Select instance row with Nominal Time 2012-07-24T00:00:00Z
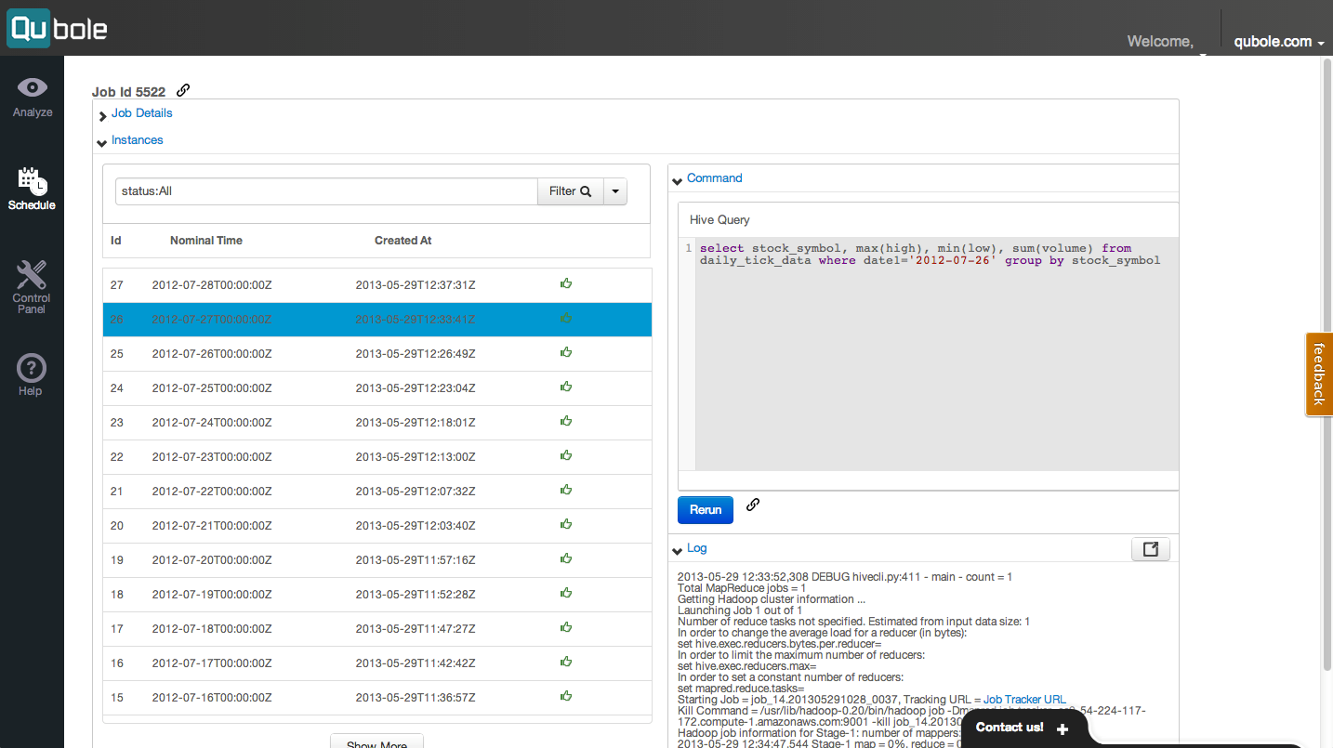Viewport: 1333px width, 748px height. 376,422
